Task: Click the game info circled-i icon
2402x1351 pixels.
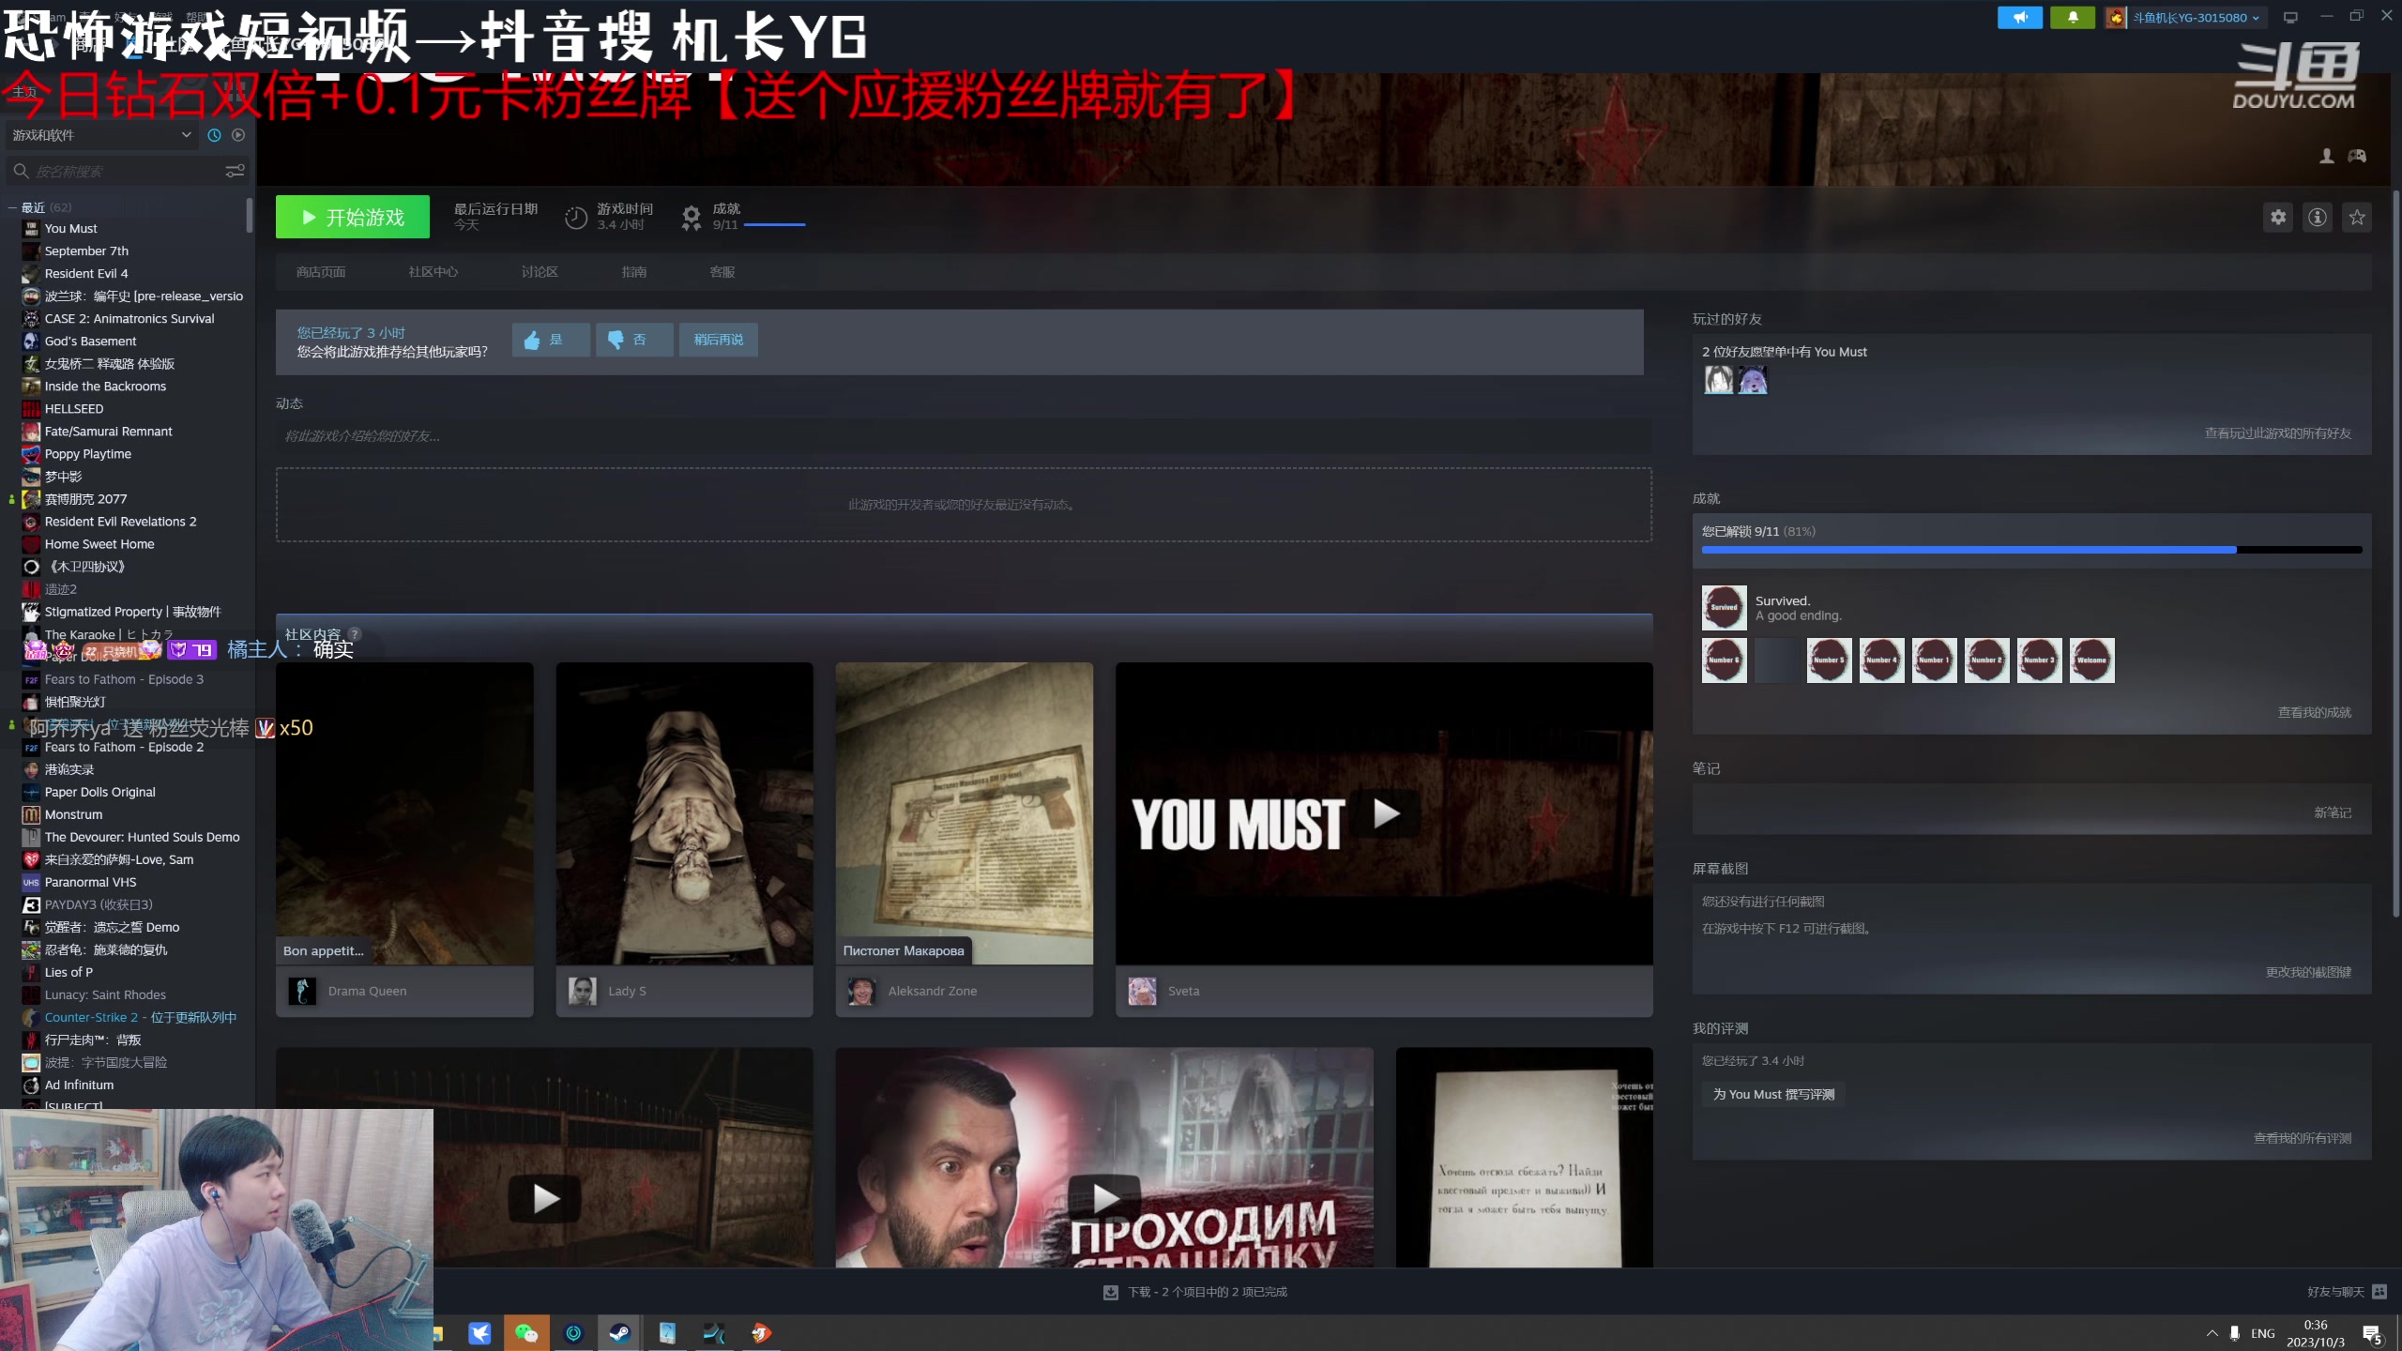Action: [x=2318, y=217]
